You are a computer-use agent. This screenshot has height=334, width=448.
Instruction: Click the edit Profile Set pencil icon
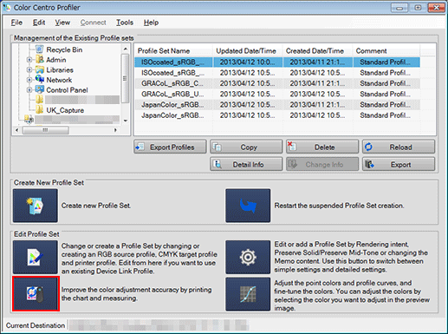(36, 257)
